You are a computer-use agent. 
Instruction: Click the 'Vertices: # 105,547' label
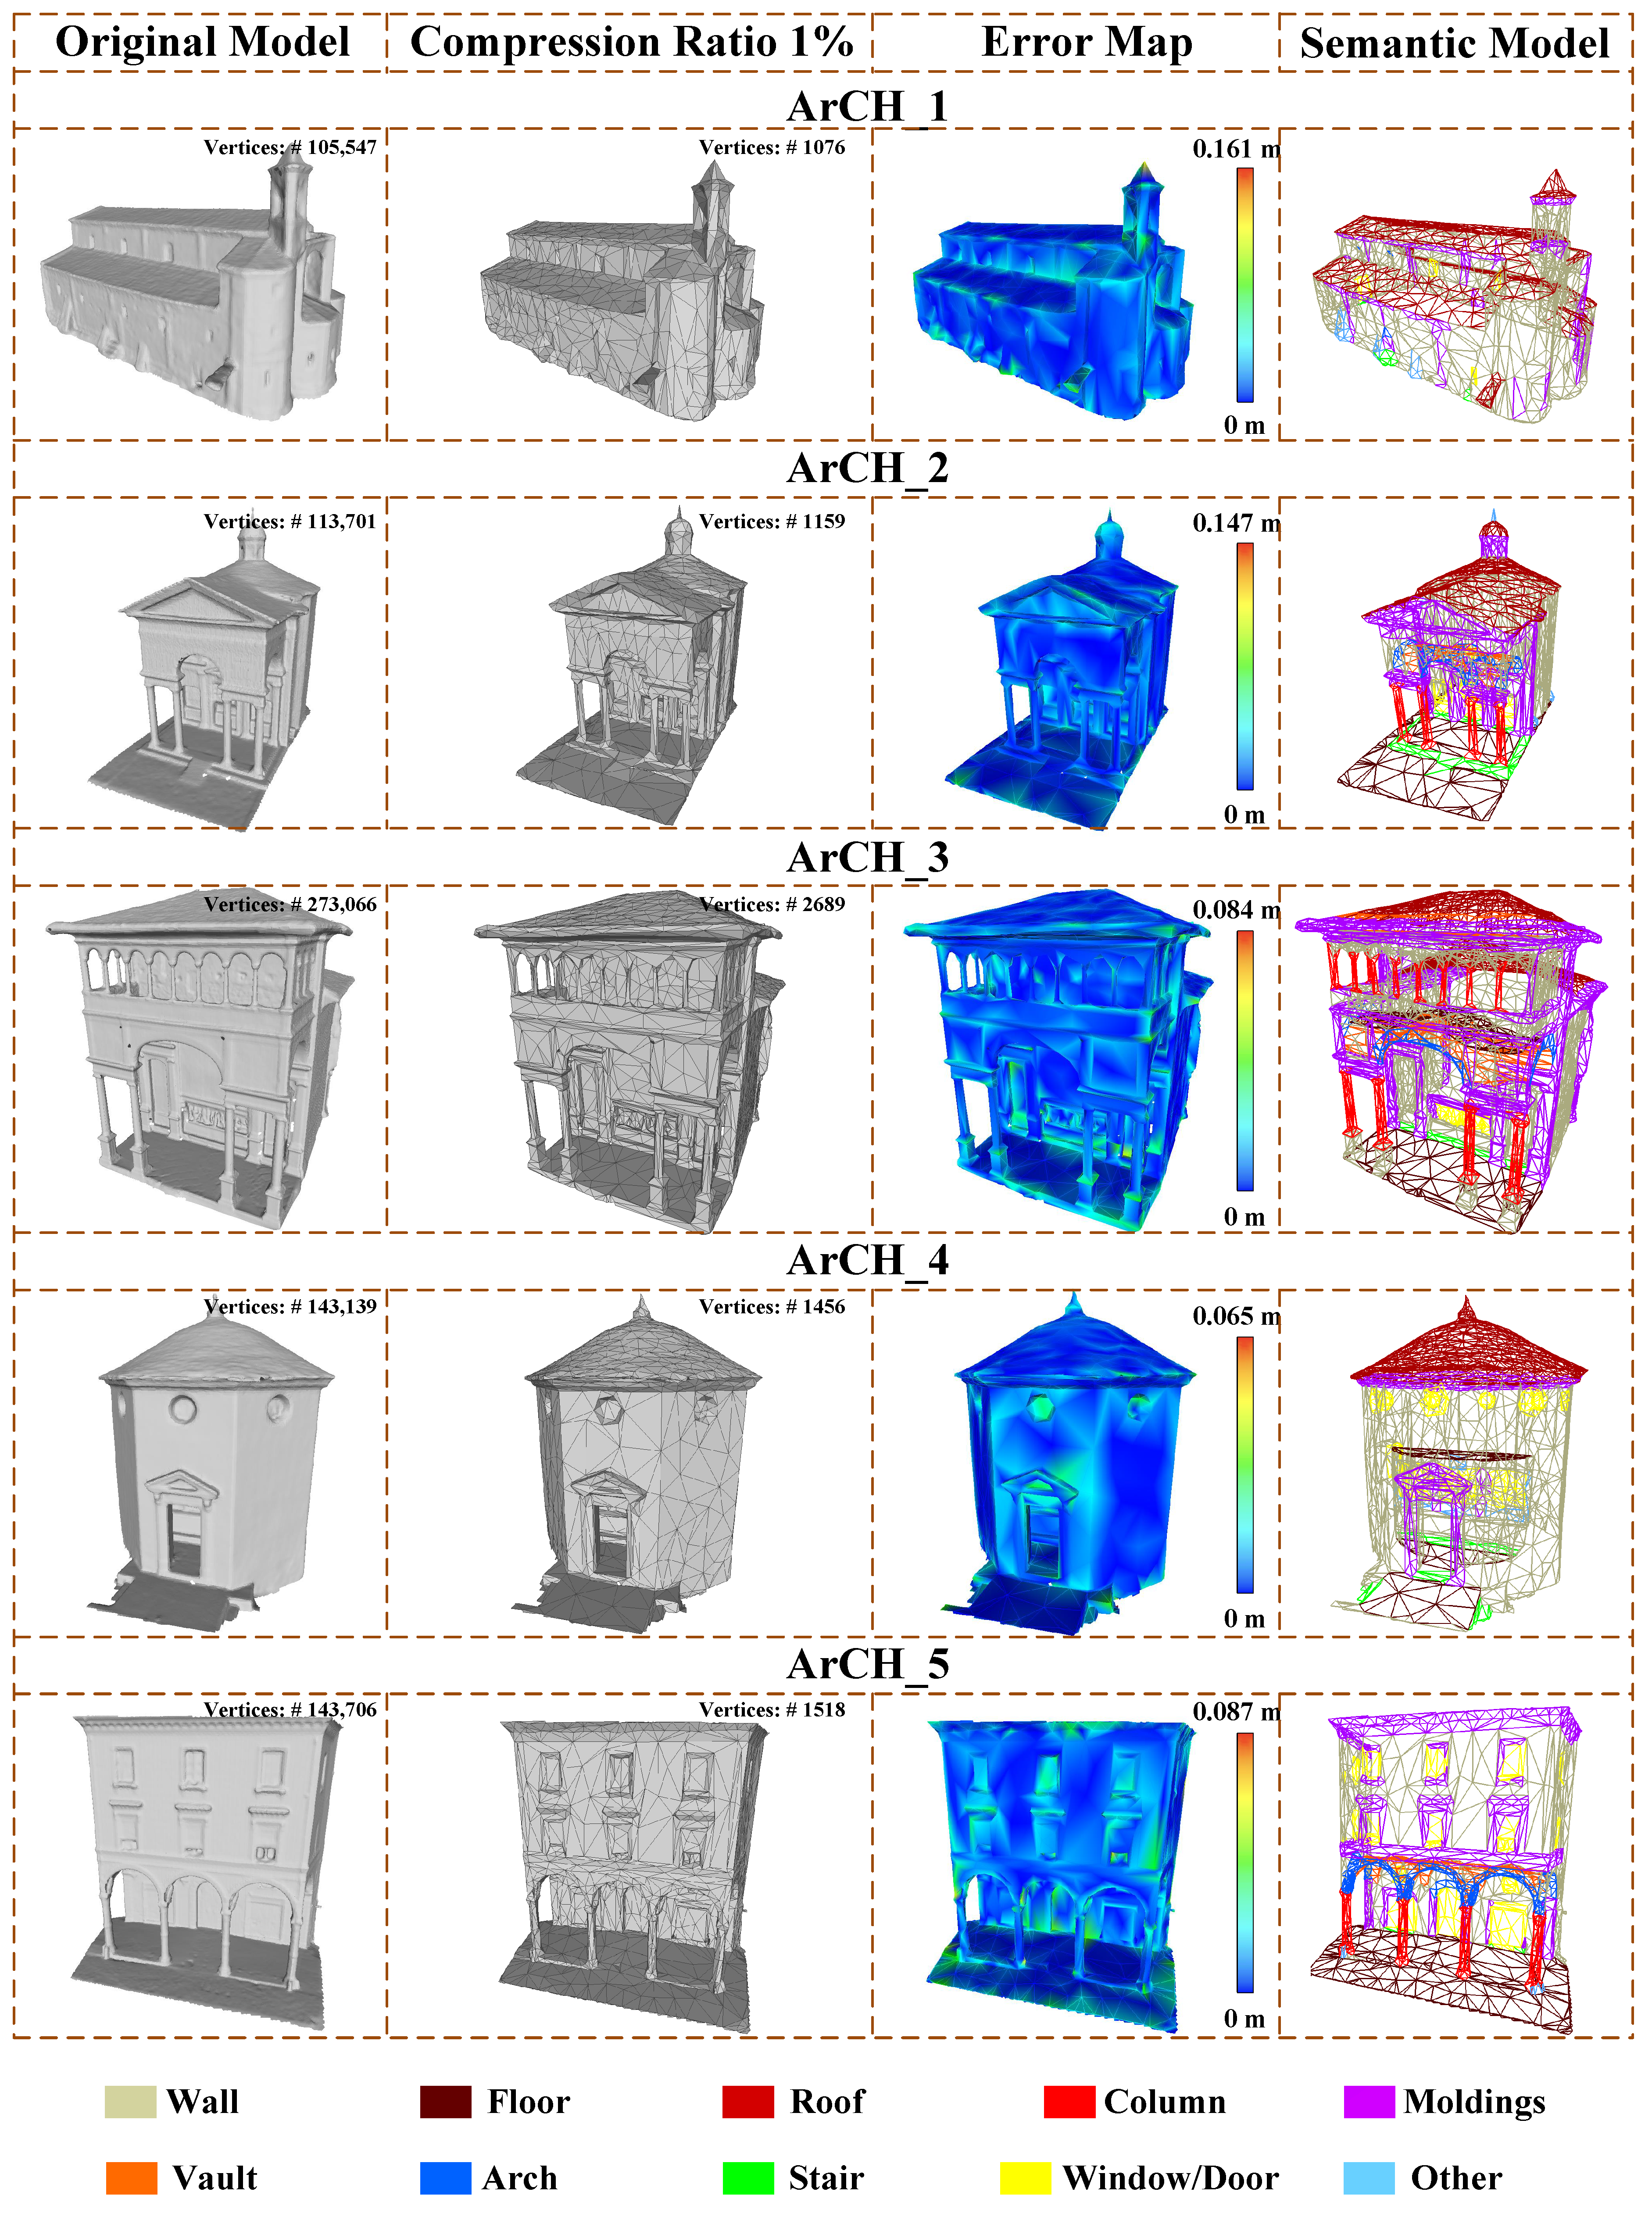coord(290,147)
